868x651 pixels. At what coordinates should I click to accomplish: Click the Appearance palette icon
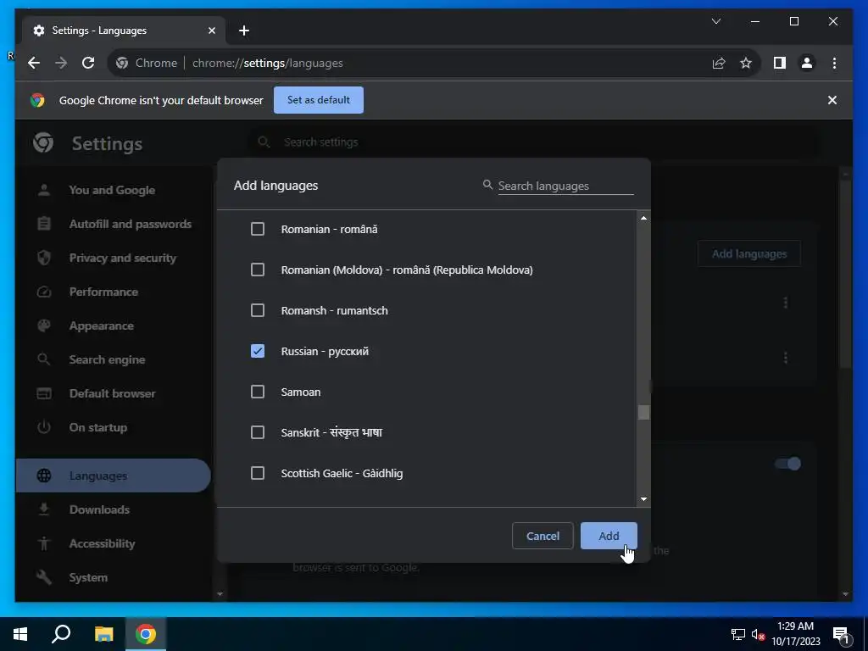click(x=44, y=325)
